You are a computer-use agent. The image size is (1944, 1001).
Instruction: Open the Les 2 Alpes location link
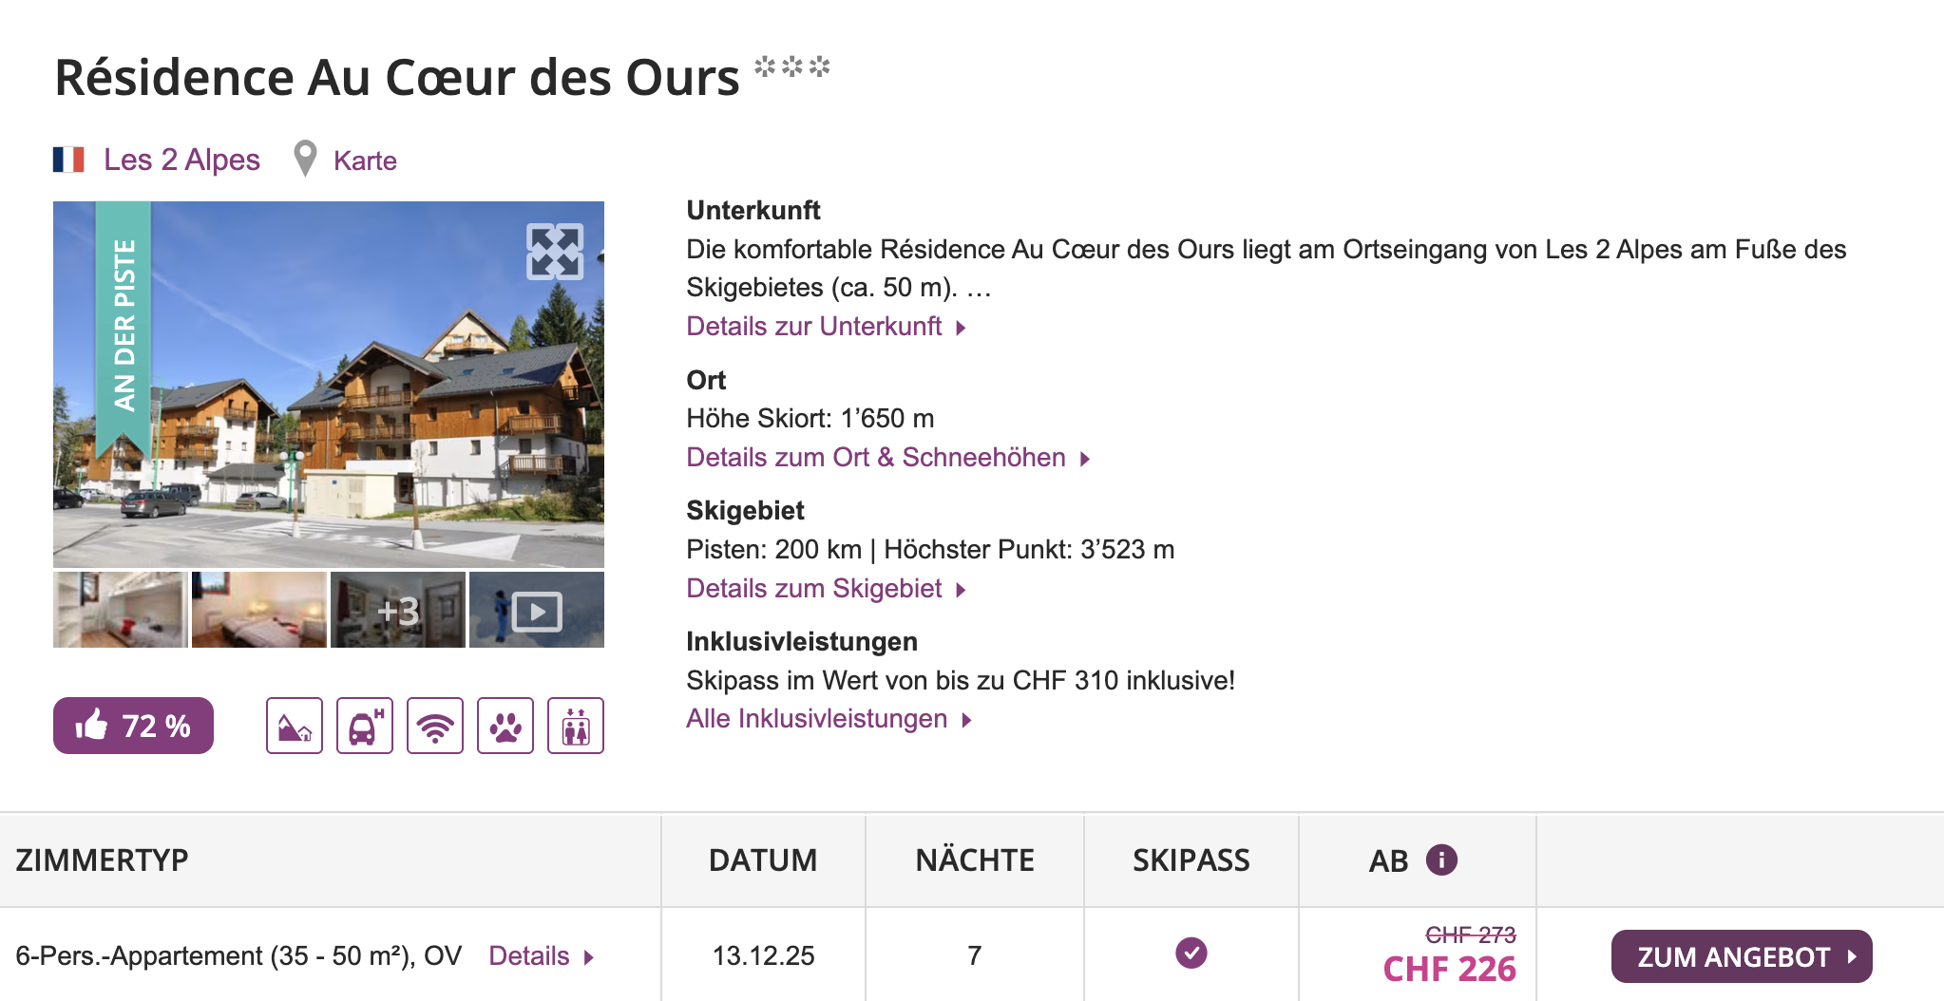pyautogui.click(x=181, y=160)
